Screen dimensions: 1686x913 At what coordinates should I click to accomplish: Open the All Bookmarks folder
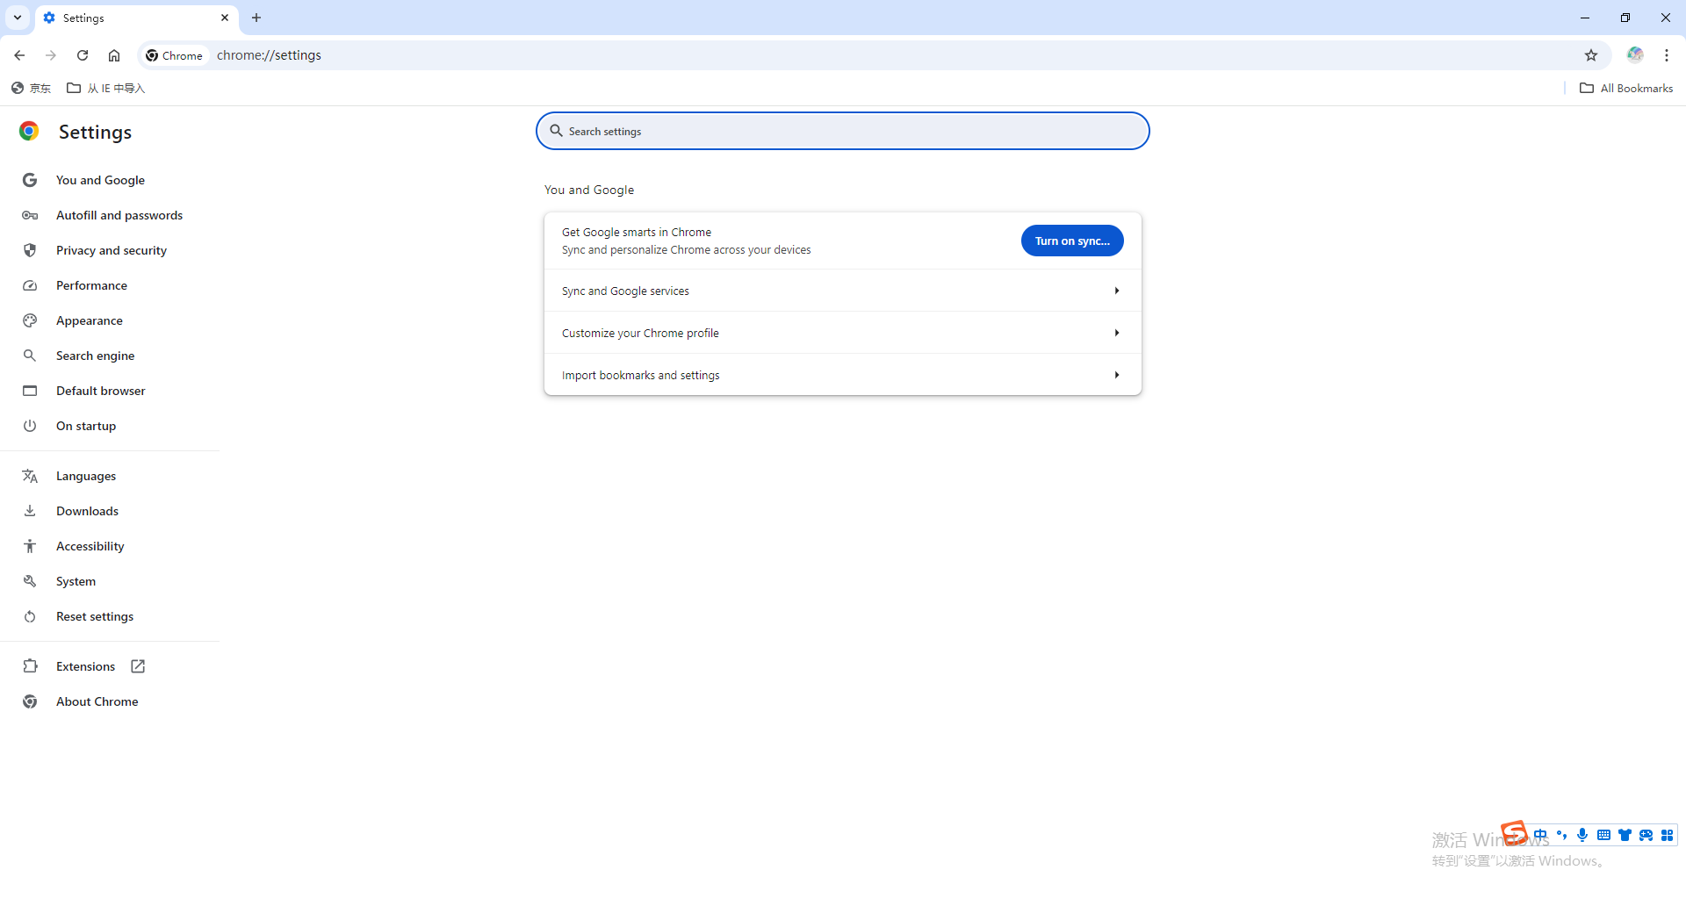pyautogui.click(x=1626, y=88)
